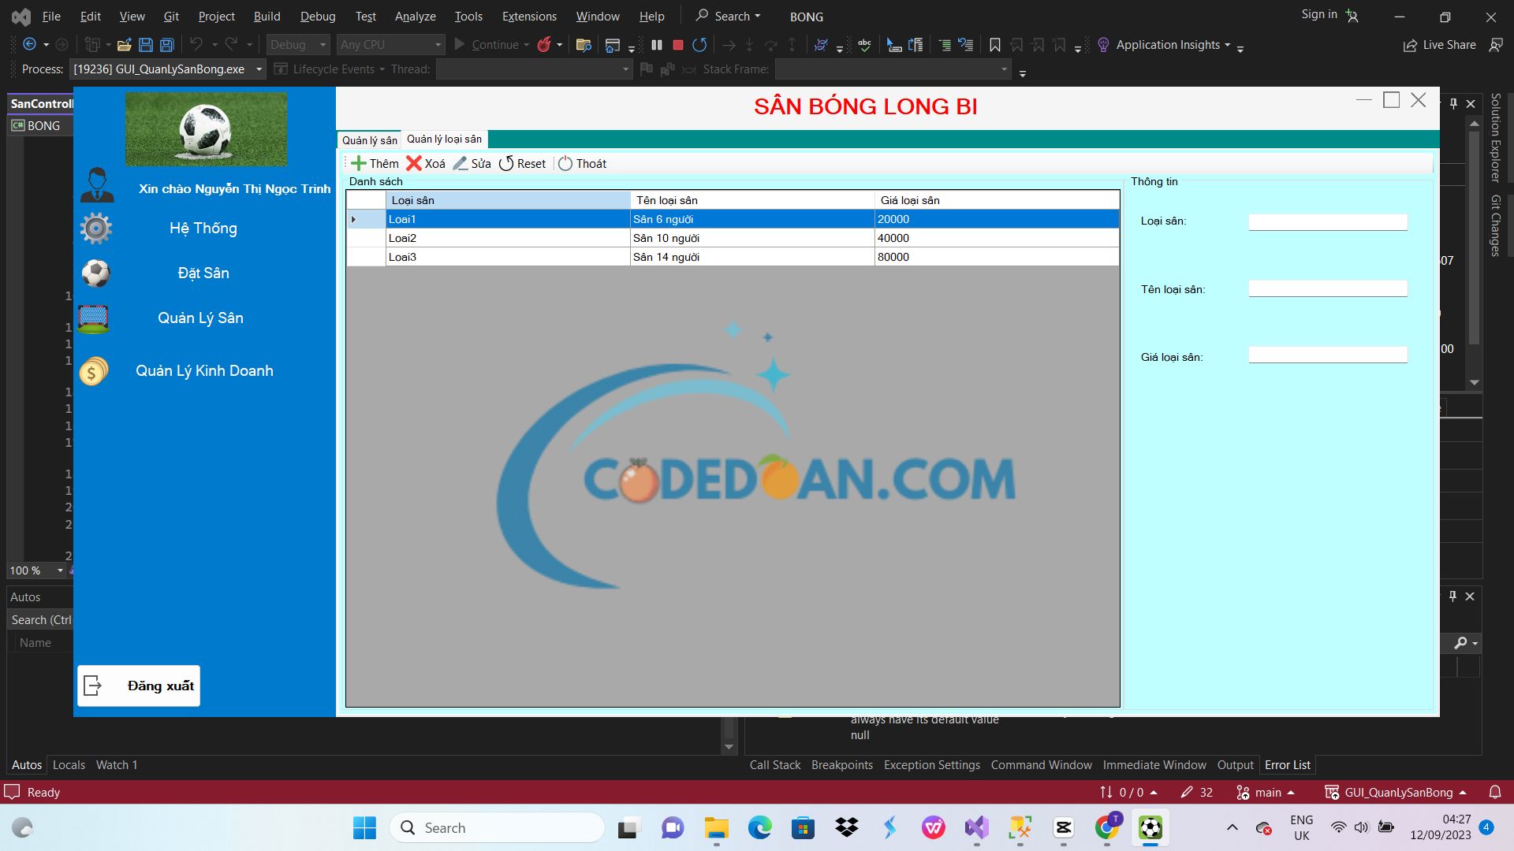The image size is (1514, 851).
Task: Open the Process dropdown for GUI_QuanLySanBong.exe
Action: [x=167, y=69]
